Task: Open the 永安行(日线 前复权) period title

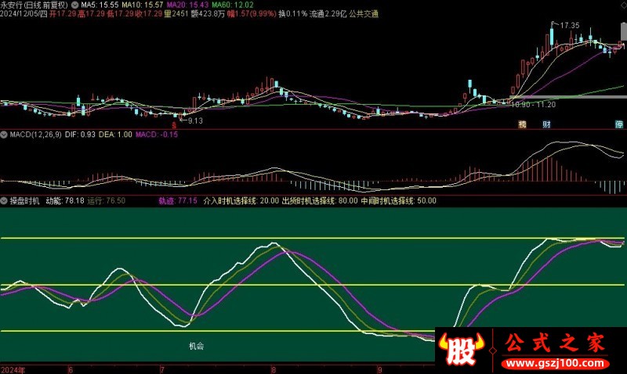Action: [35, 5]
